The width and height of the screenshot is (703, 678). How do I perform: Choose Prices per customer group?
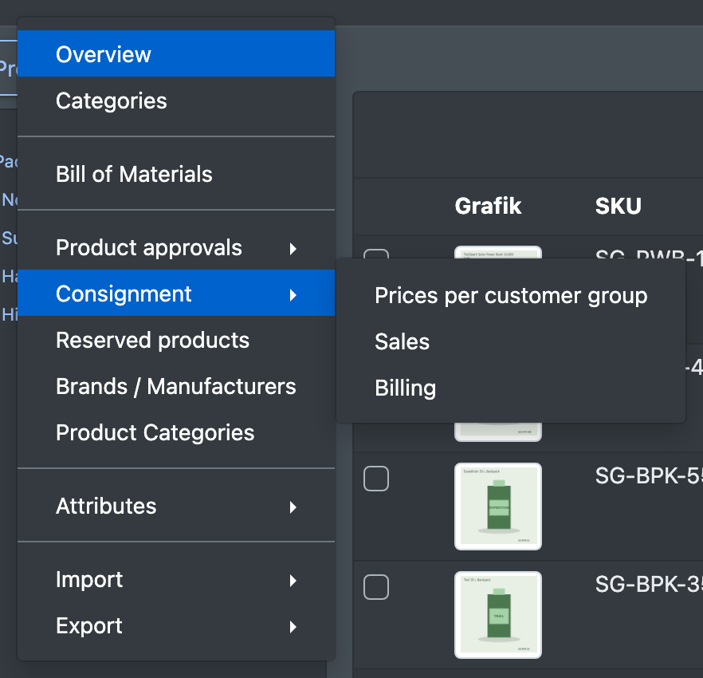click(x=511, y=296)
